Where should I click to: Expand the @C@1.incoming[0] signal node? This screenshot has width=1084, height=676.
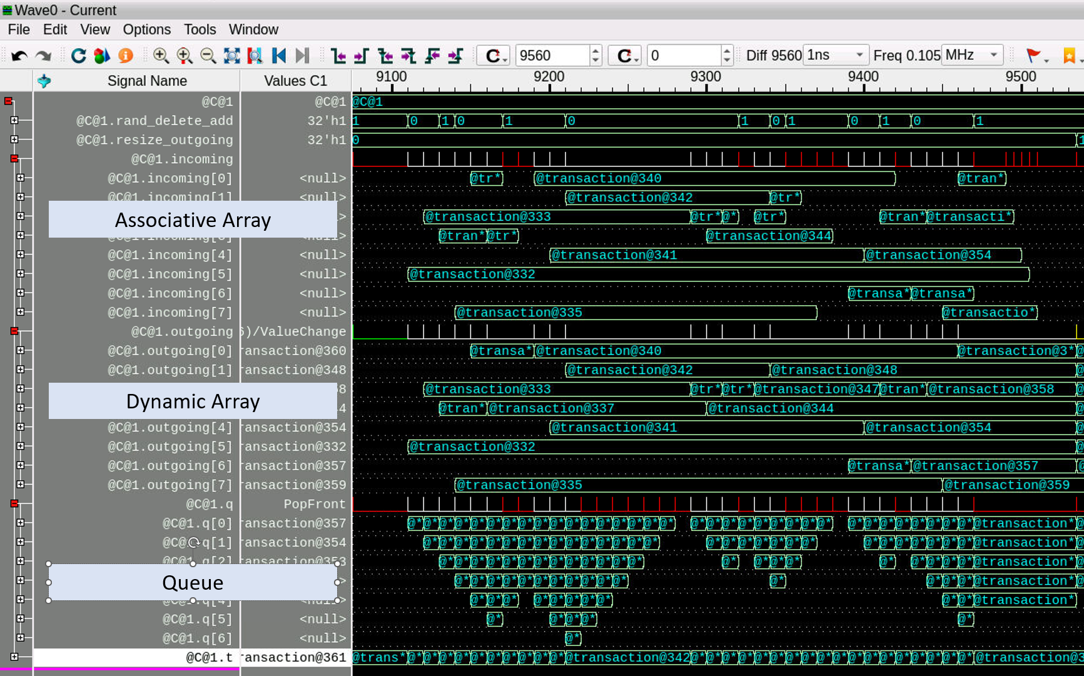(21, 178)
